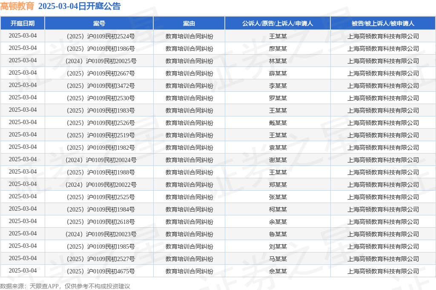436x290 pixels.
Task: Click date 2025-03-04 in the 20022号 row
Action: (x=23, y=184)
